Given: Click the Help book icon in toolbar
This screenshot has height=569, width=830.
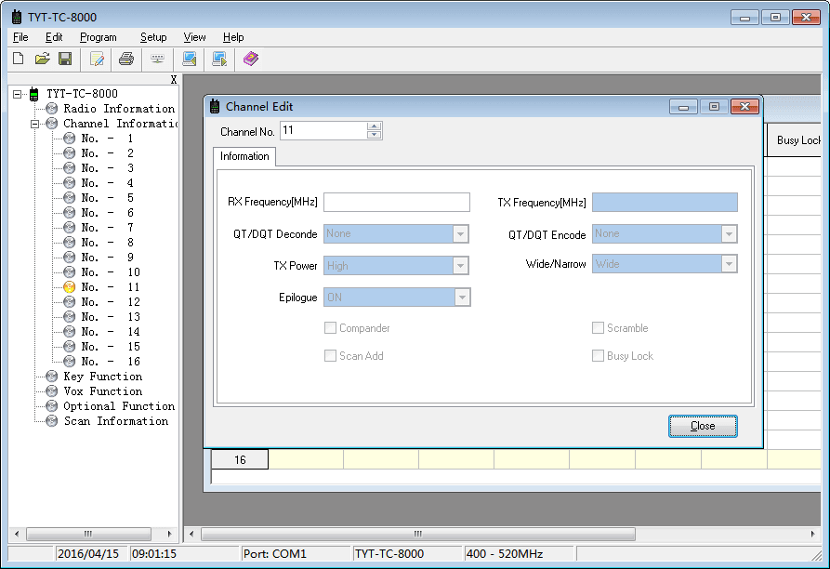Looking at the screenshot, I should 251,60.
